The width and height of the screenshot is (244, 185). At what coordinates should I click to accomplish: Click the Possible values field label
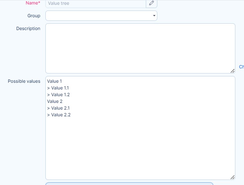pyautogui.click(x=24, y=81)
